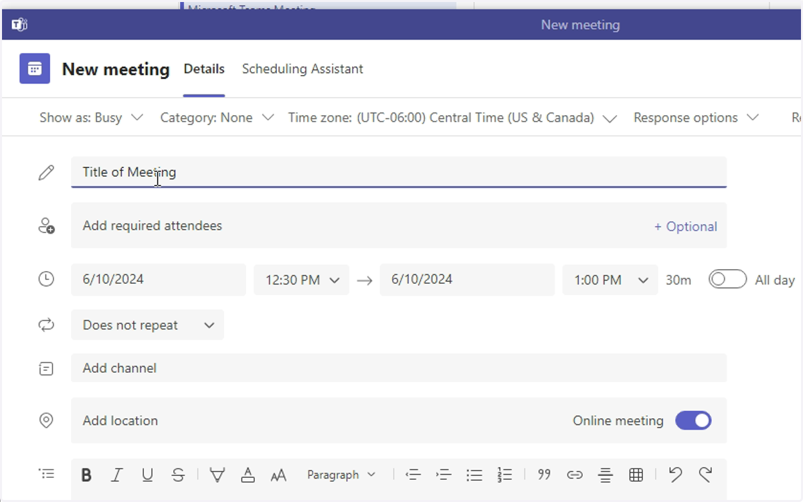This screenshot has width=803, height=502.
Task: Click the pencil title icon
Action: [46, 173]
